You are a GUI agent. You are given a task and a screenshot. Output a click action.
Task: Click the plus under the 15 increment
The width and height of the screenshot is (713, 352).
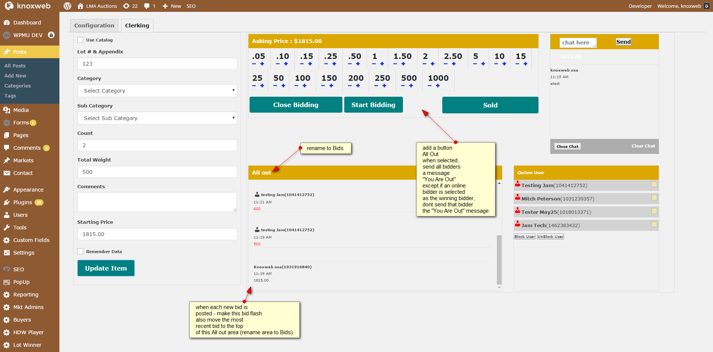point(525,64)
